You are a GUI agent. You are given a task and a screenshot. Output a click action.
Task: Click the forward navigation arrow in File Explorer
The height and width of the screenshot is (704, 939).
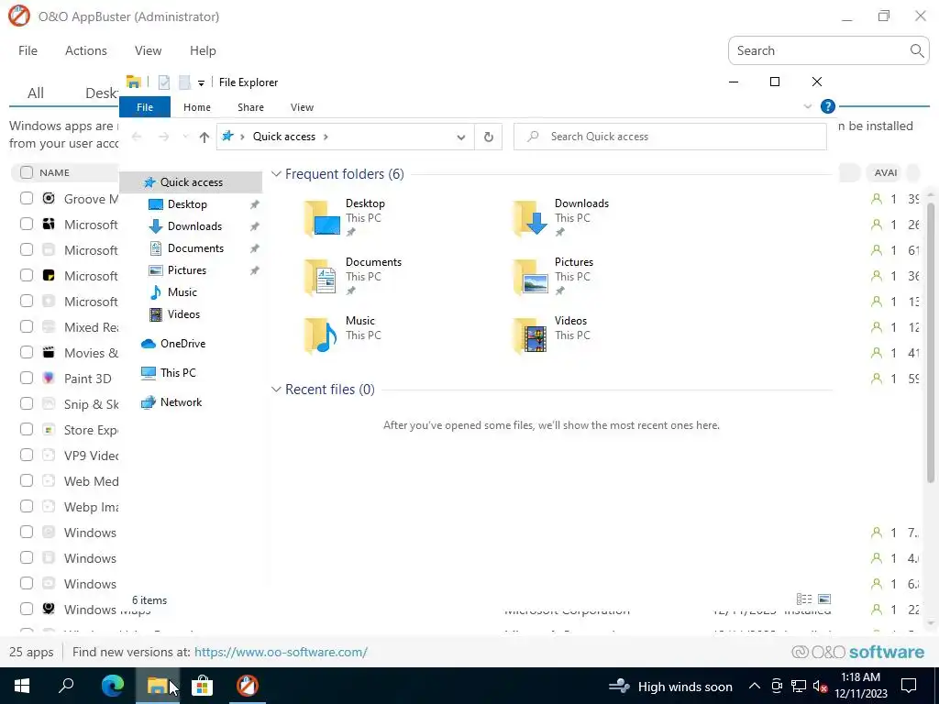(x=163, y=137)
